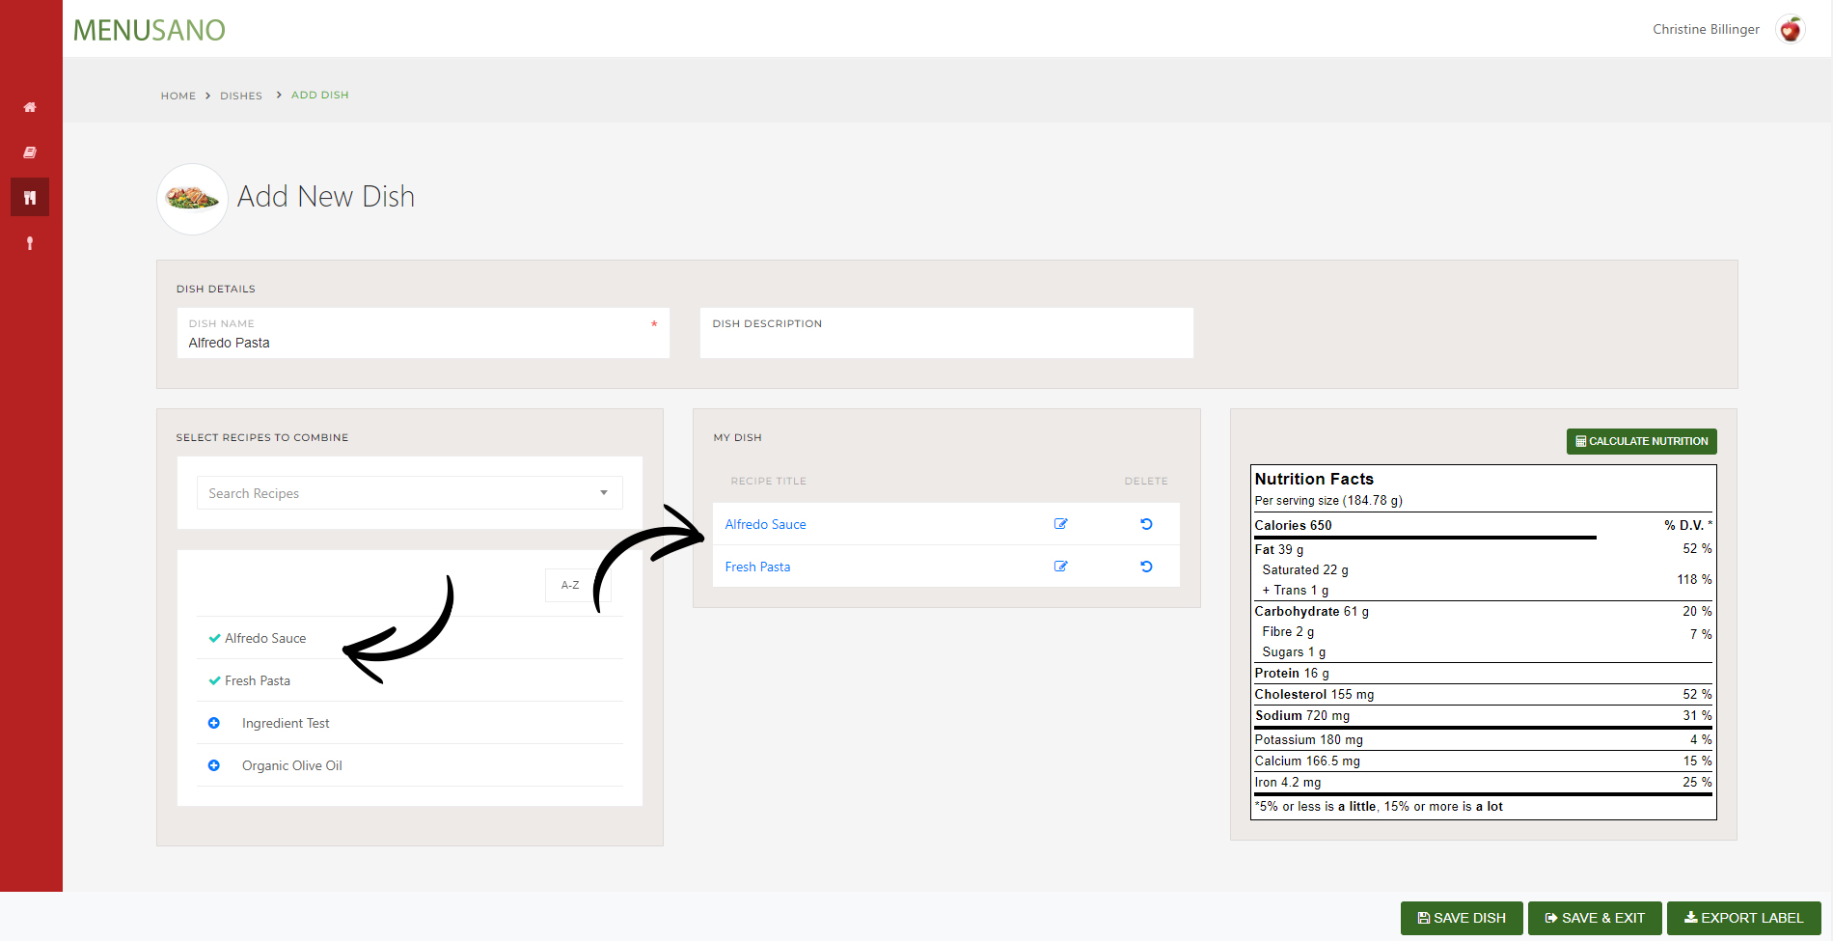Edit the Alfredo Sauce recipe entry
The height and width of the screenshot is (941, 1833).
click(x=1060, y=524)
